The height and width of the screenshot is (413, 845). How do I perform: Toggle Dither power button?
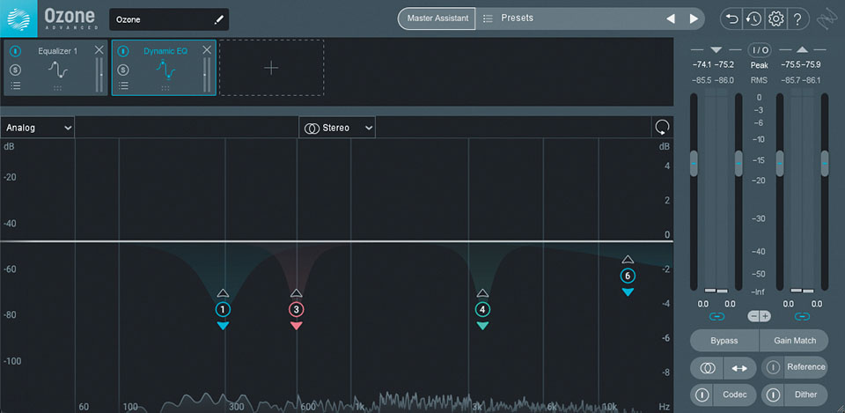(774, 395)
